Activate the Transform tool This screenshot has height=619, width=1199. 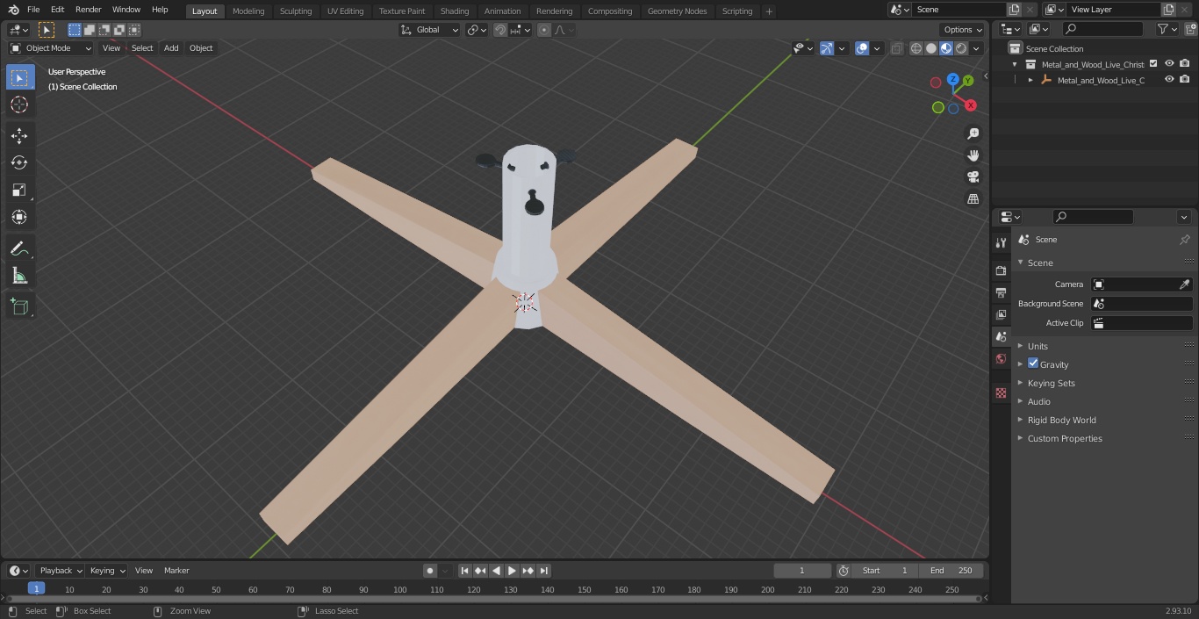19,217
